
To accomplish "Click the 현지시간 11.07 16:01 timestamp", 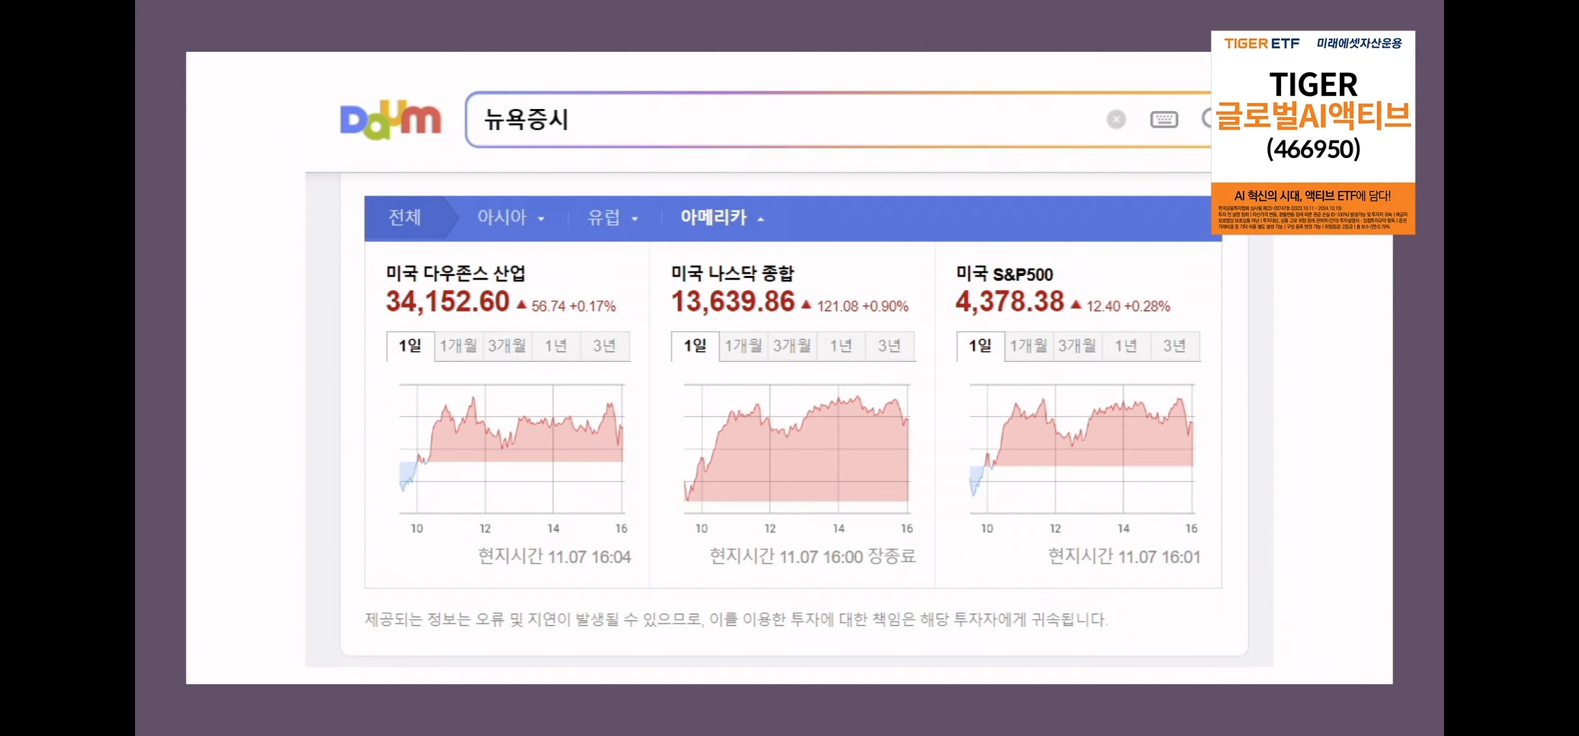I will (x=1124, y=557).
